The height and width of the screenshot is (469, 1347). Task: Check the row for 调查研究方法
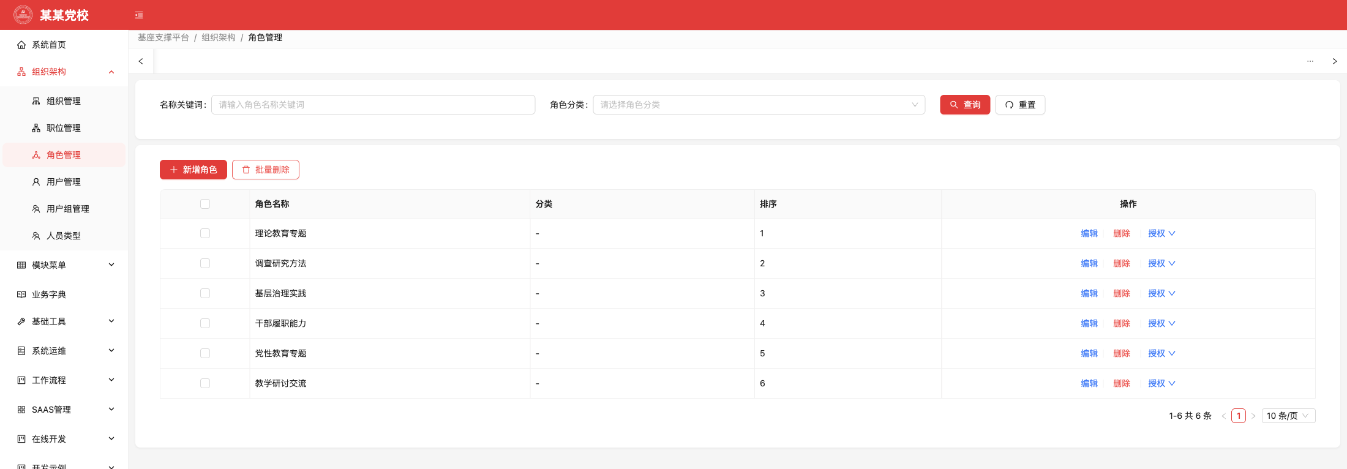tap(205, 263)
